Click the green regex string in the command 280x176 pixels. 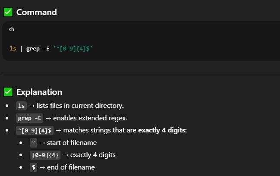point(73,48)
